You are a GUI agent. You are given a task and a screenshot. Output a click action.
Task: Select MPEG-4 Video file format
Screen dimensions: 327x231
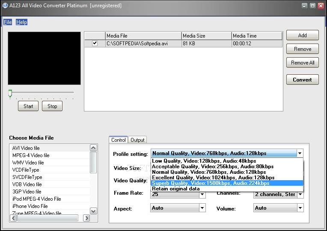pyautogui.click(x=50, y=155)
